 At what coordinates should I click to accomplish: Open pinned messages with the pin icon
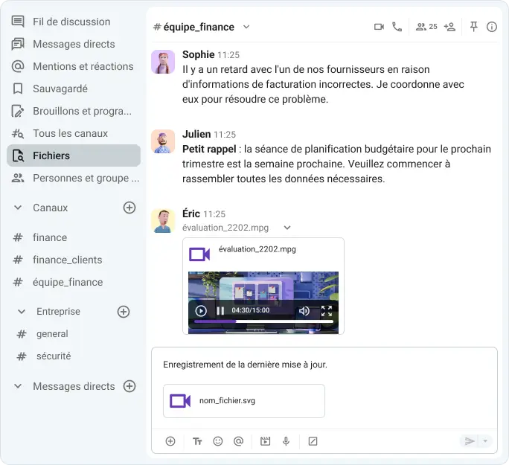473,27
